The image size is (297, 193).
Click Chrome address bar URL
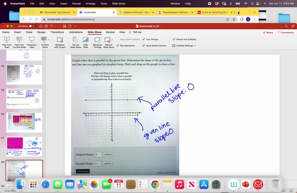pyautogui.click(x=71, y=19)
